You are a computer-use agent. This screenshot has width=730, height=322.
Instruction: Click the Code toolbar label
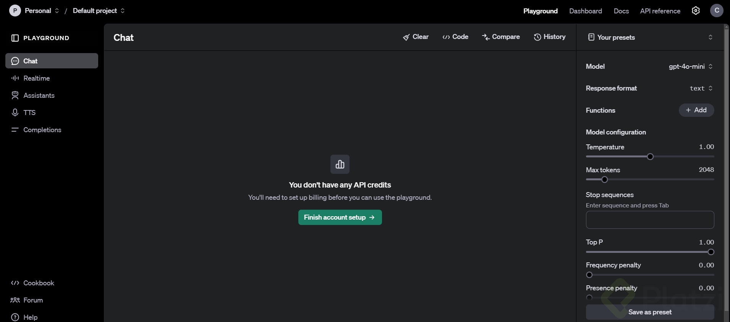460,37
